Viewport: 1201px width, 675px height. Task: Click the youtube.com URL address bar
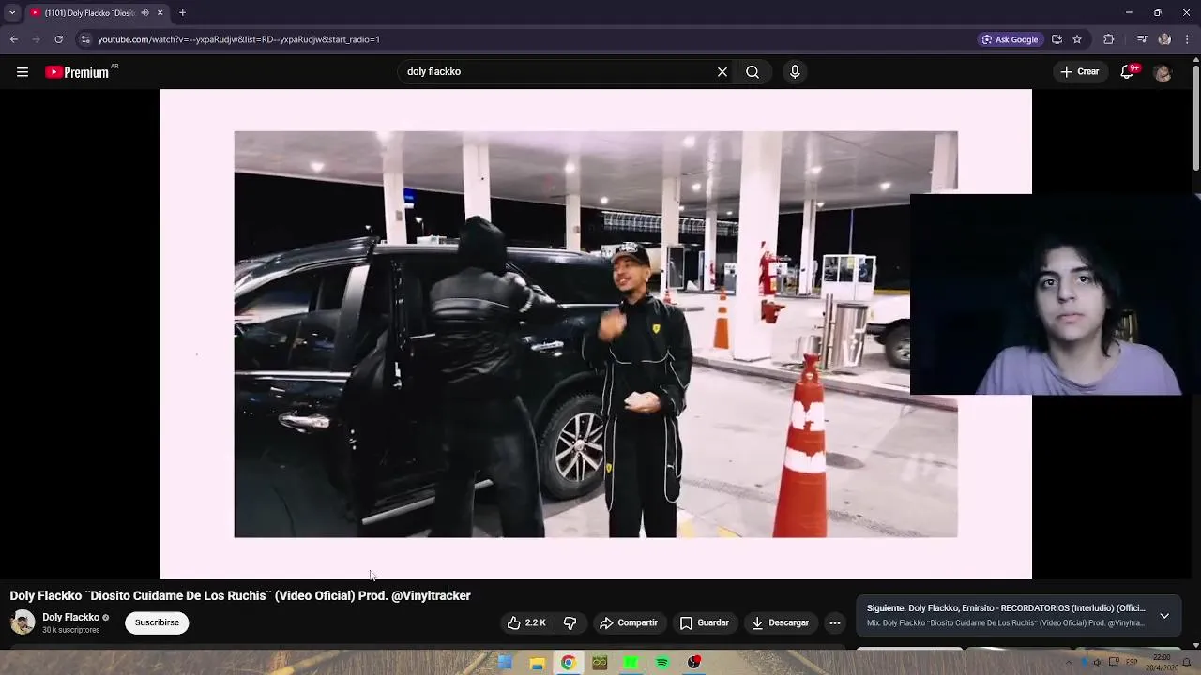pyautogui.click(x=238, y=39)
